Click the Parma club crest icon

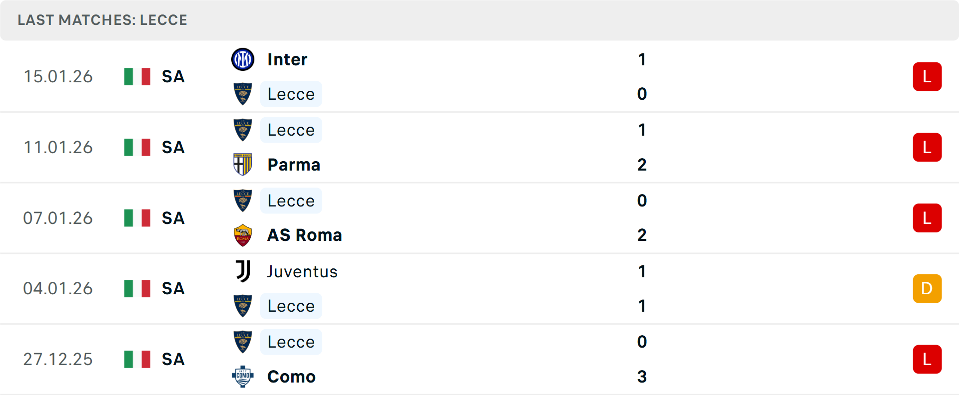click(x=243, y=165)
